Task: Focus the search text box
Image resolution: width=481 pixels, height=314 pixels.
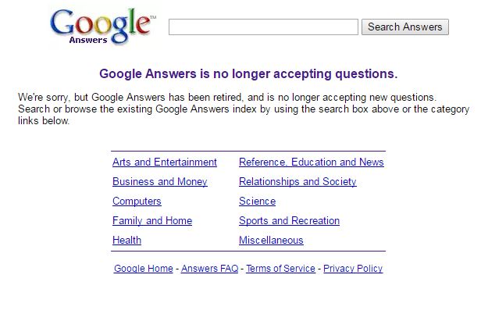Action: [263, 27]
